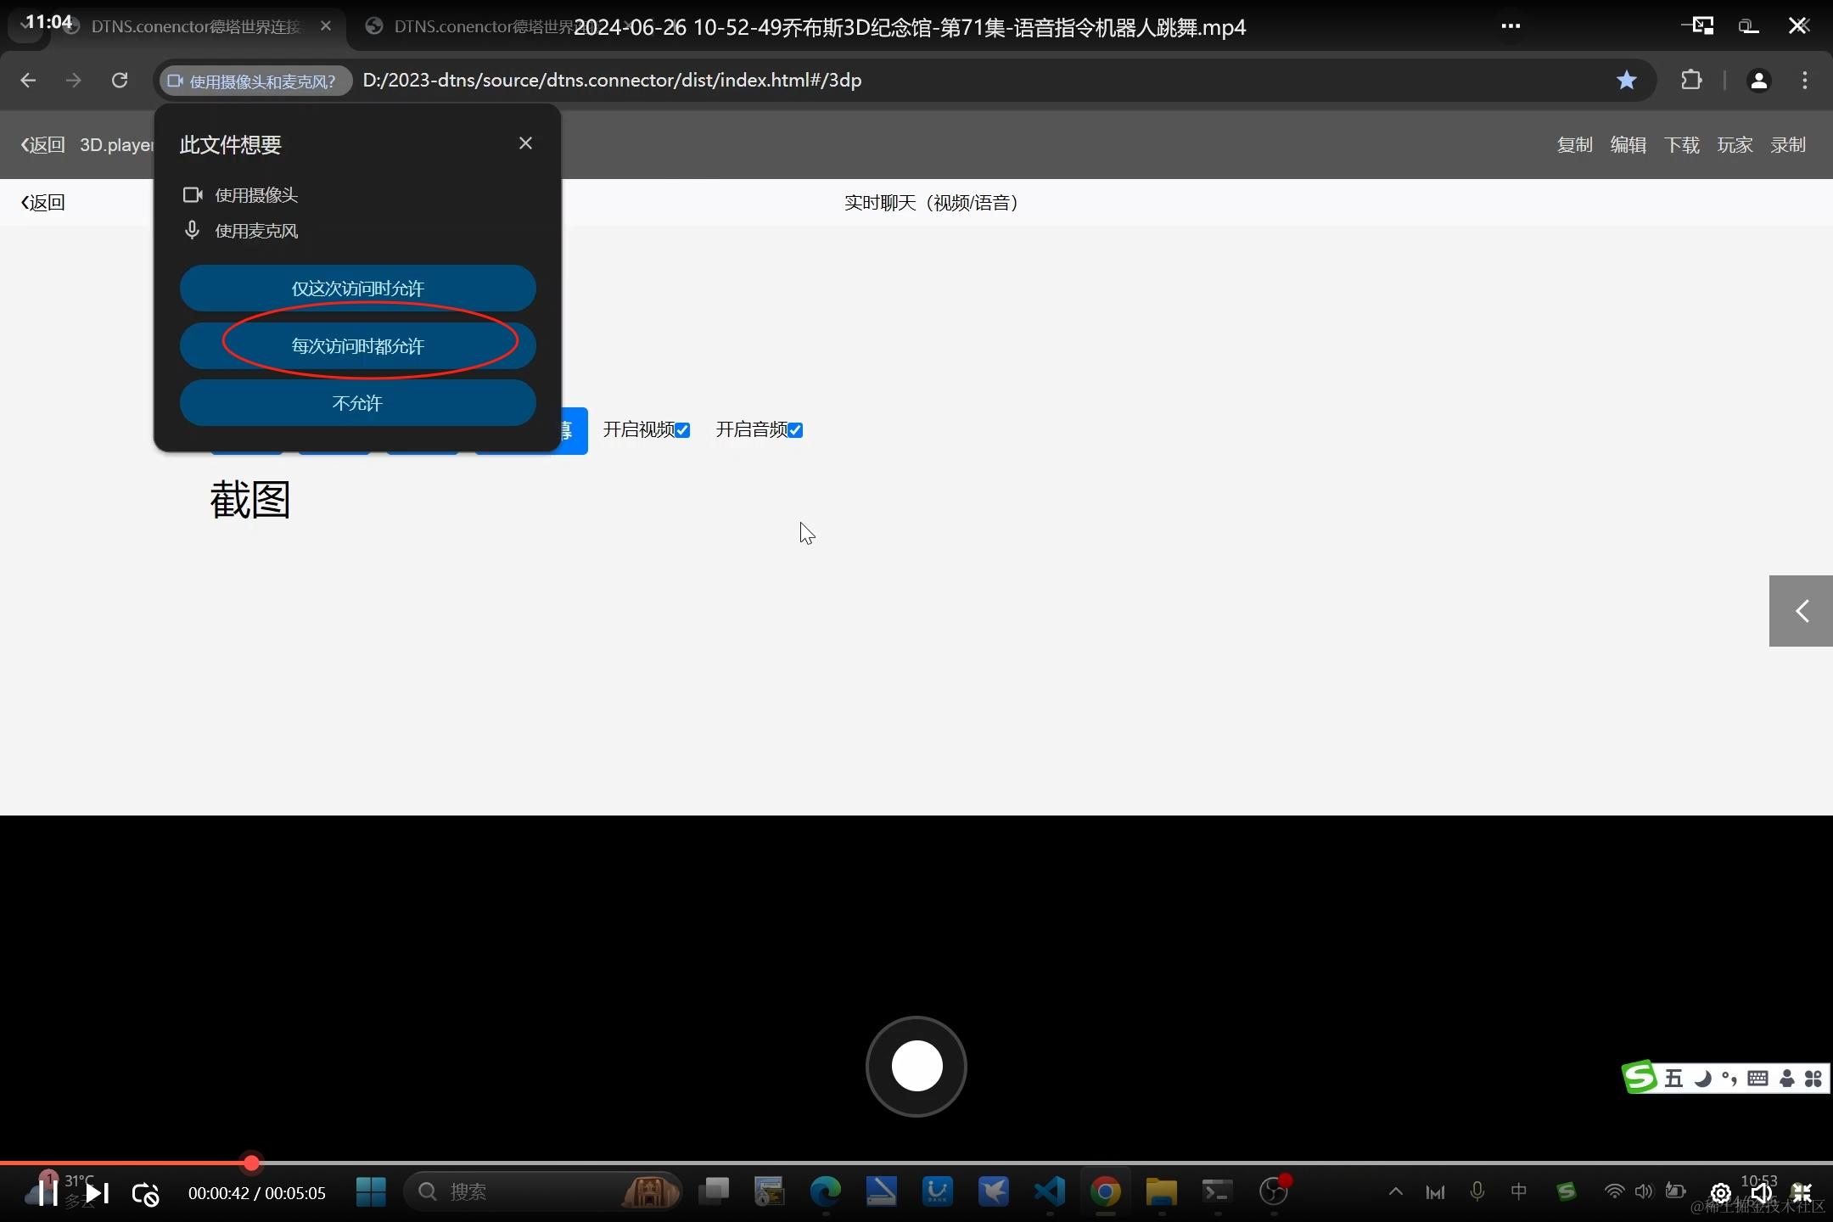Click the 每次访问时都允许 button

tap(357, 346)
